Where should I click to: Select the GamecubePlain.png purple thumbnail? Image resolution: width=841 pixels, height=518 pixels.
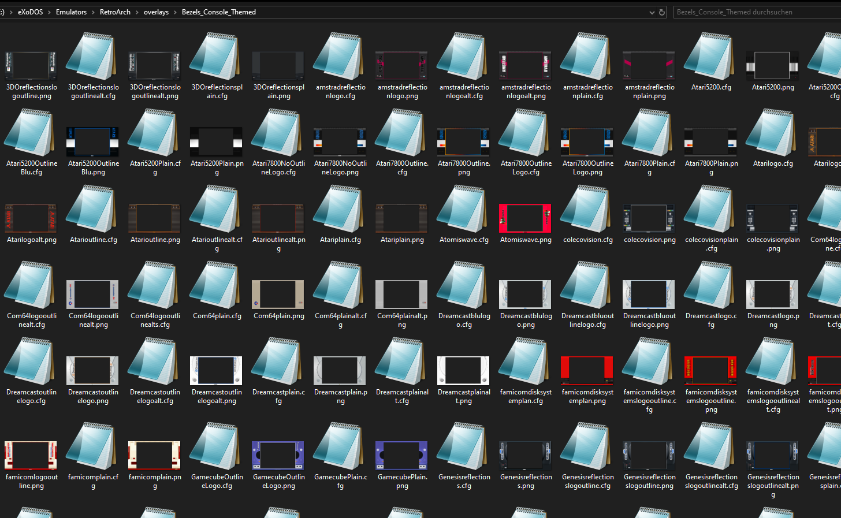(x=402, y=455)
